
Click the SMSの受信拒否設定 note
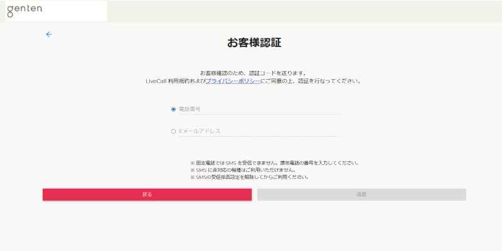pos(249,177)
